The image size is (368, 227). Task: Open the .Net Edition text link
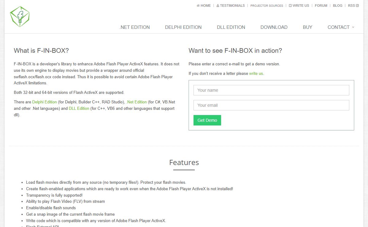click(x=136, y=102)
